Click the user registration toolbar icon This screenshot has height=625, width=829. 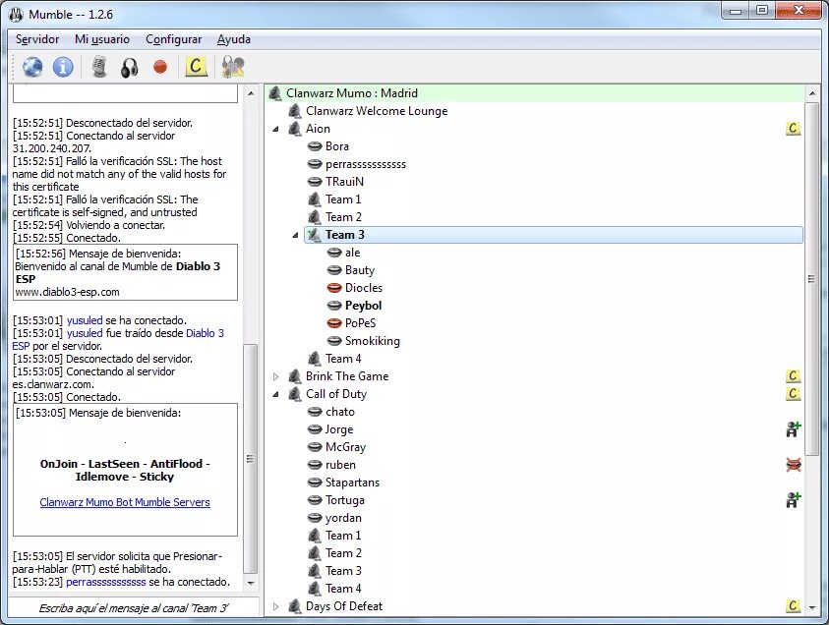pos(233,67)
